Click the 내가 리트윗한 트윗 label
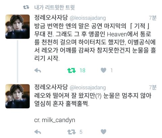The height and width of the screenshot is (138, 162). point(54,7)
